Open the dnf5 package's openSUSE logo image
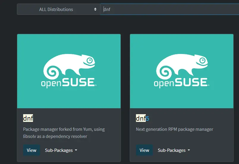239x164 pixels. pyautogui.click(x=182, y=71)
